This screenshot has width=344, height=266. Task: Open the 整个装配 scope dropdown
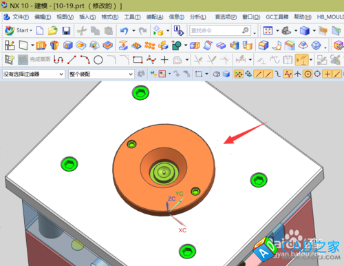101,74
